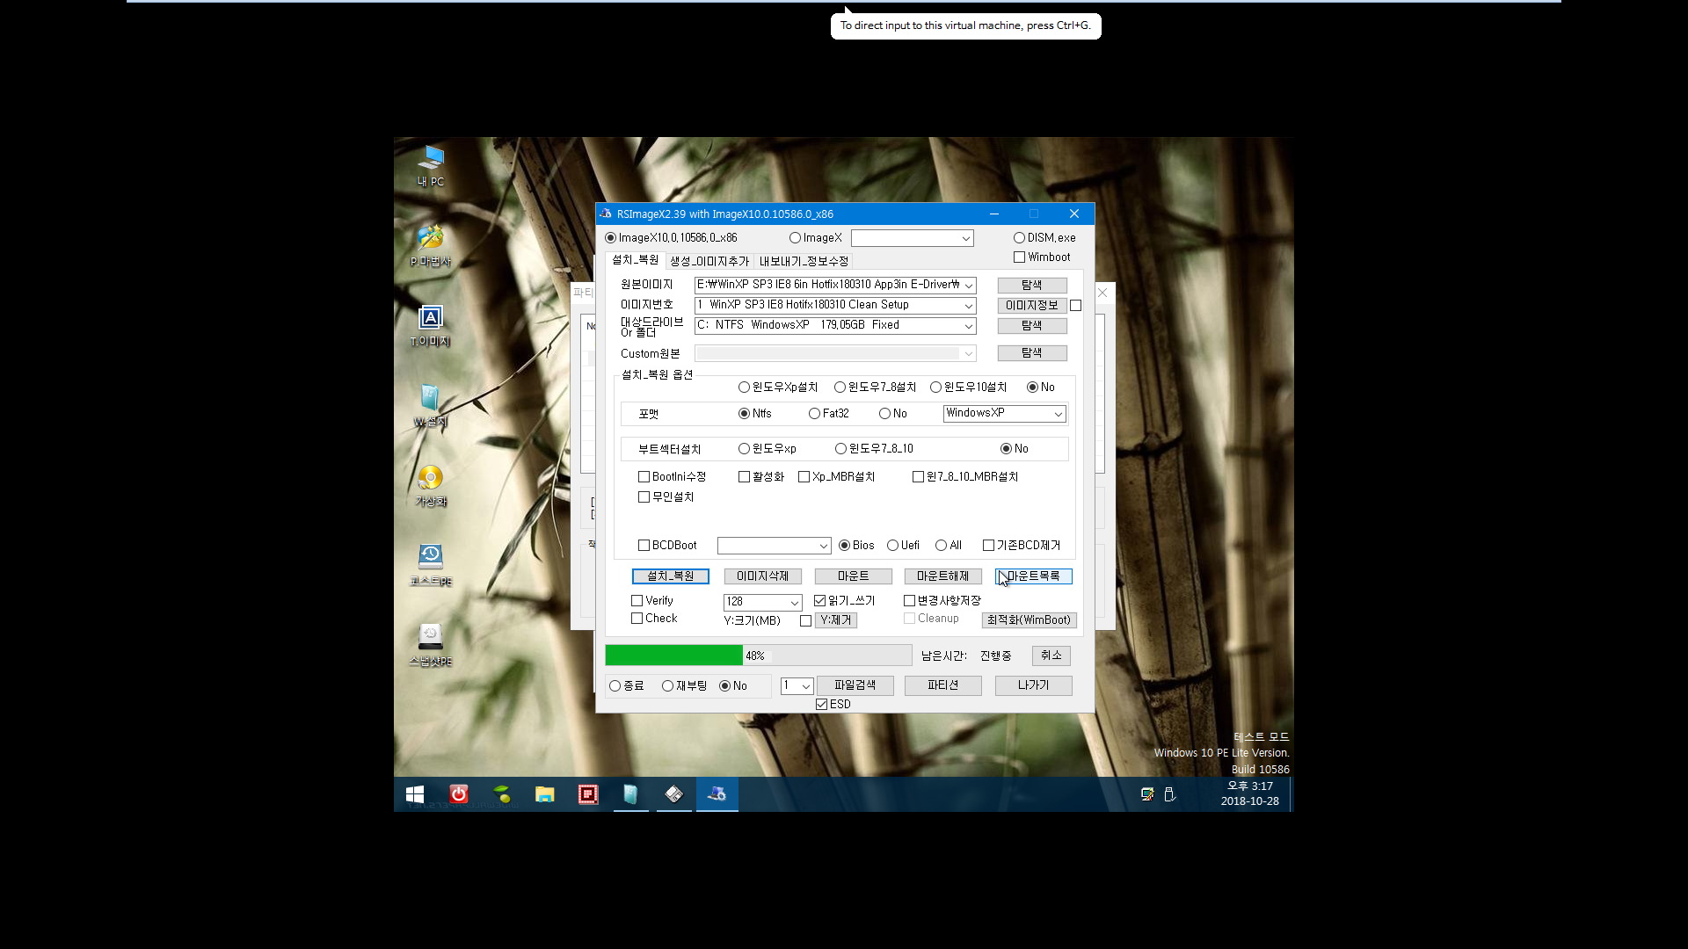
Task: Click the 파티션 button
Action: coord(942,685)
